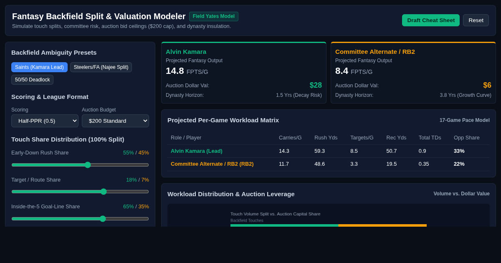Viewport: 501px width, 263px height.
Task: Click RB2's 3.3 targets value
Action: (354, 164)
